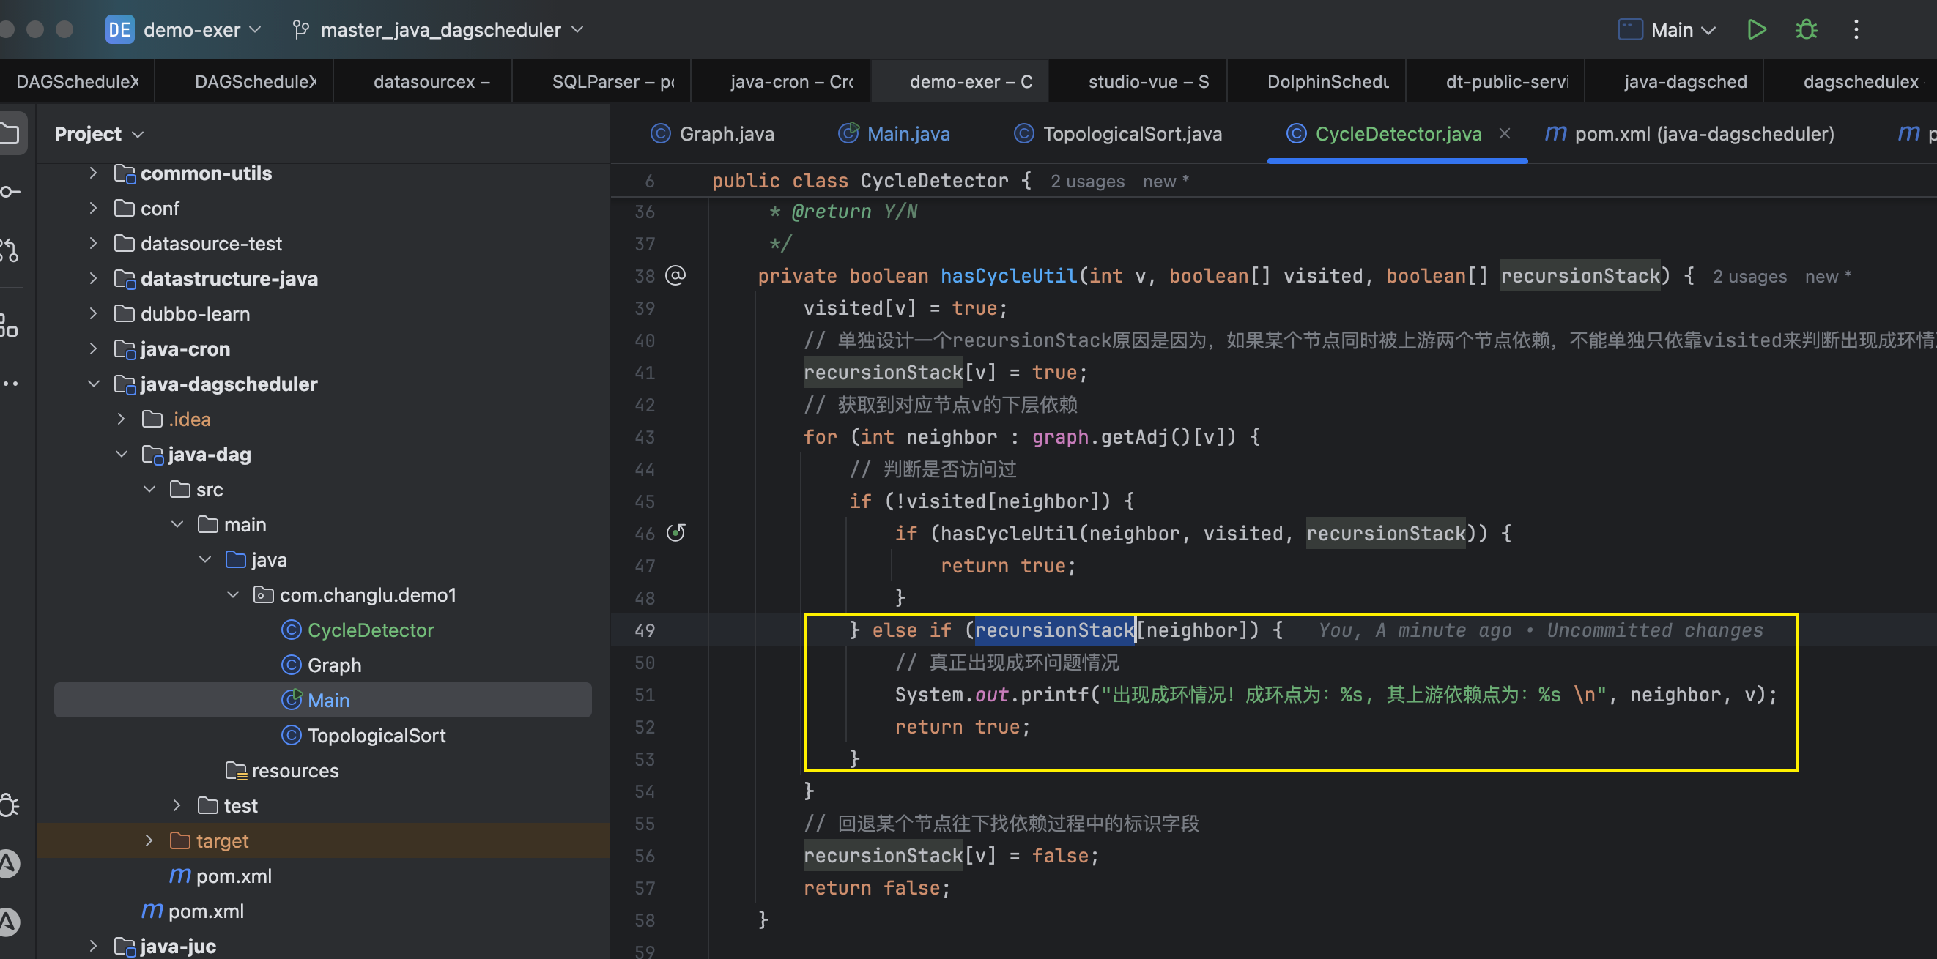Click the recursive call gutter icon on line 46
The width and height of the screenshot is (1937, 959).
(676, 533)
